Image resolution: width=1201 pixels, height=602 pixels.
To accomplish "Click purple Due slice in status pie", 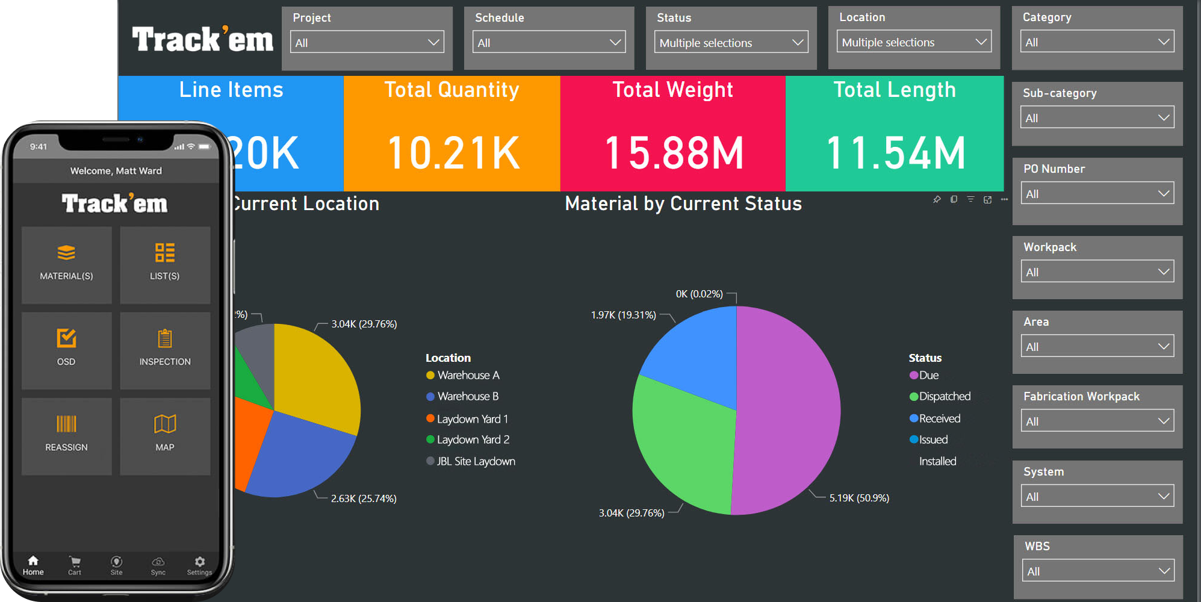I will pos(789,409).
